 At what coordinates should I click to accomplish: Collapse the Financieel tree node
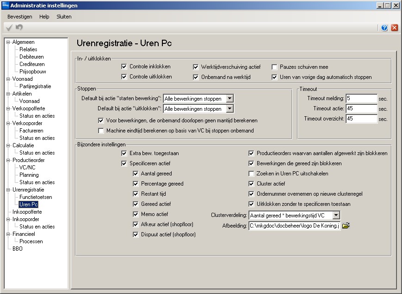tap(8, 234)
